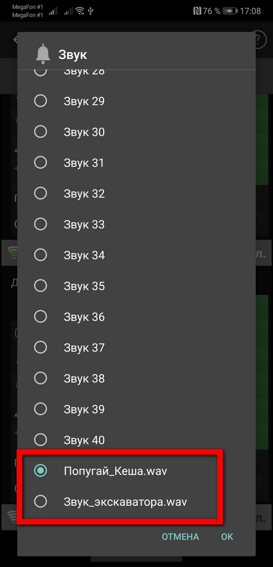
Task: Tap the clock time 17:08
Action: click(x=250, y=11)
